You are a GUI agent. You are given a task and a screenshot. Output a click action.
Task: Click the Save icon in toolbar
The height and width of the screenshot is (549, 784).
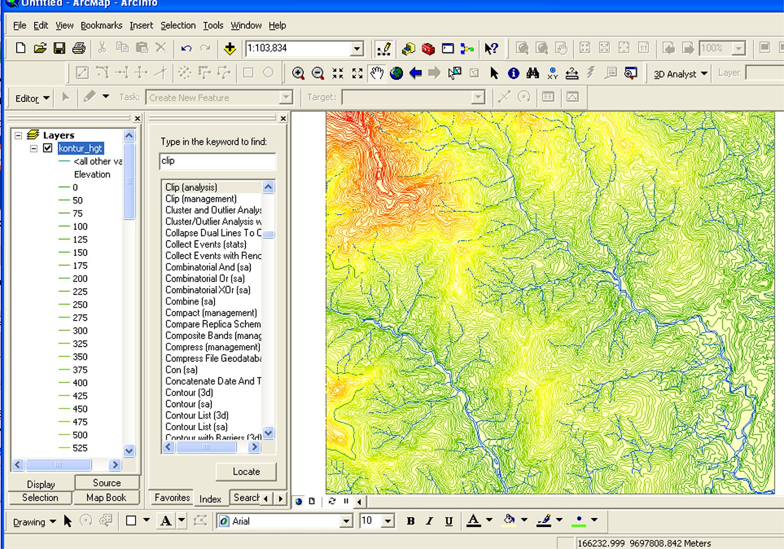coord(59,48)
